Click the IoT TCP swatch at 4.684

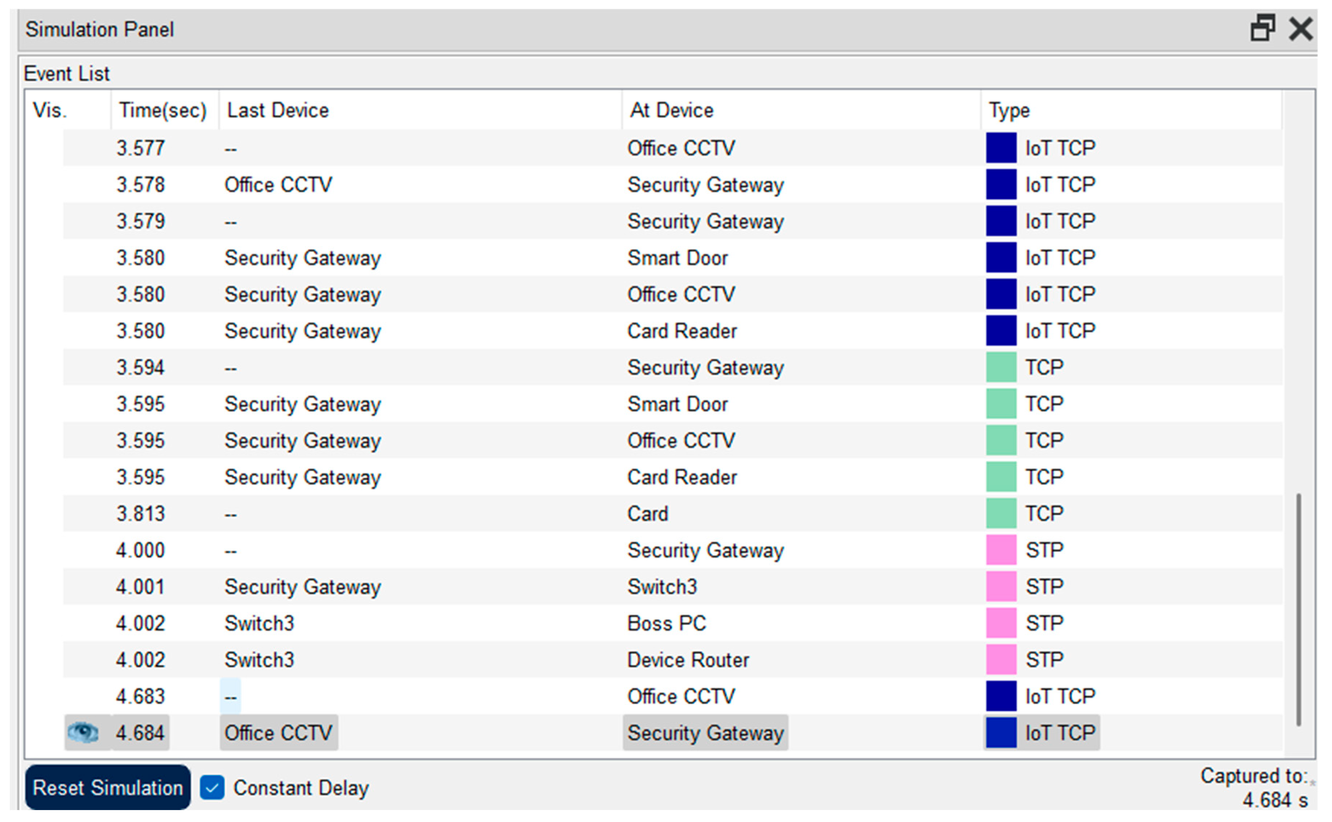(x=1001, y=732)
